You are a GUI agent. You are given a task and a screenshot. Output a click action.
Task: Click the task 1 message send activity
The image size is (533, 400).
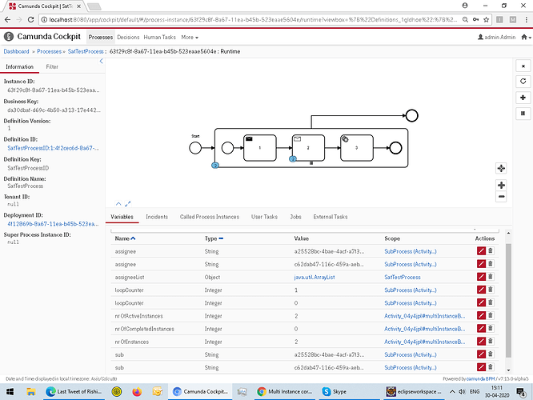tap(260, 148)
